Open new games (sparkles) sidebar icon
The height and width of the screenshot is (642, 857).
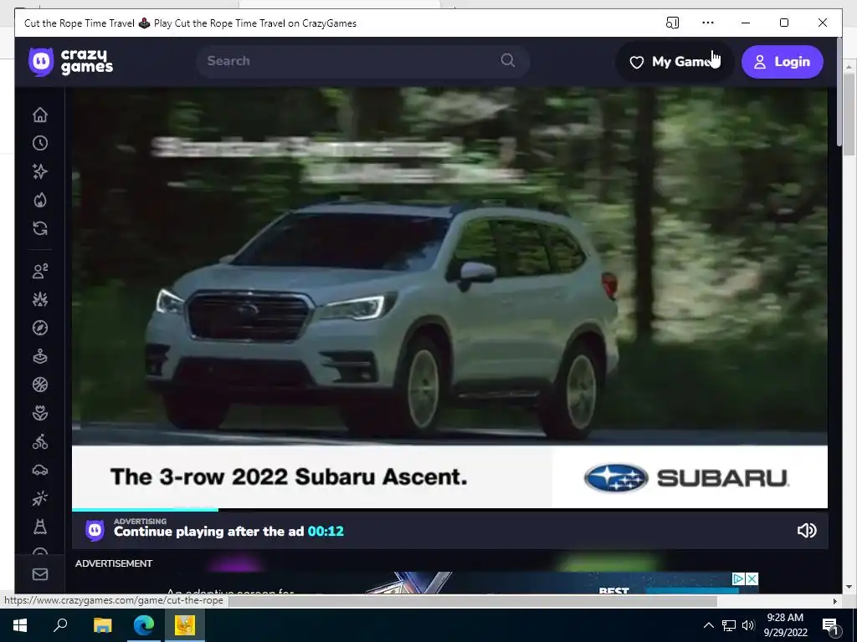[40, 171]
